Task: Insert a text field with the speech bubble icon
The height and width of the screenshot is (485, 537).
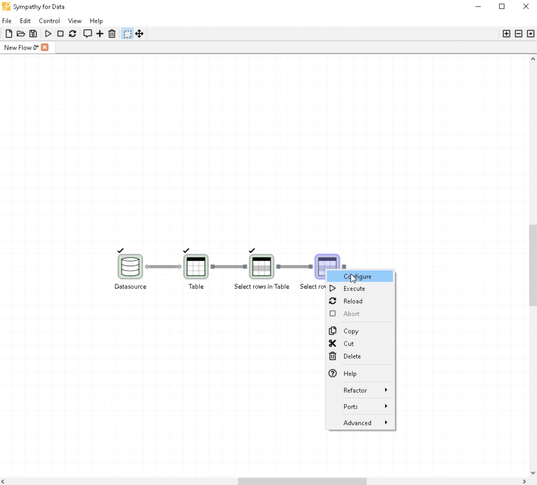Action: (x=88, y=34)
